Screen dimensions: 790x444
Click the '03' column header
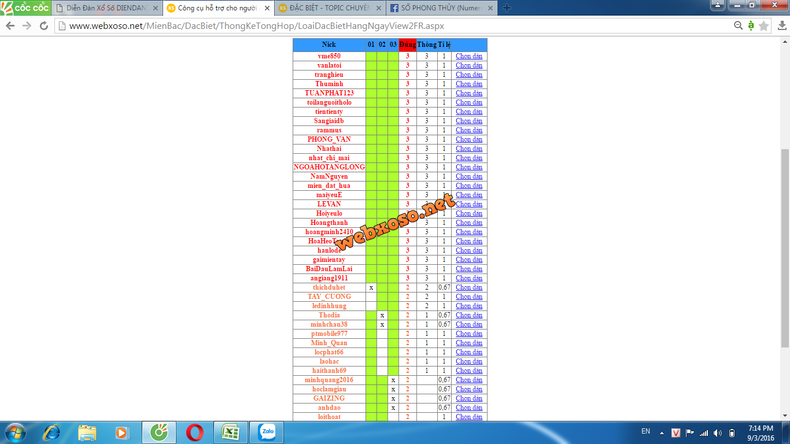pyautogui.click(x=393, y=45)
